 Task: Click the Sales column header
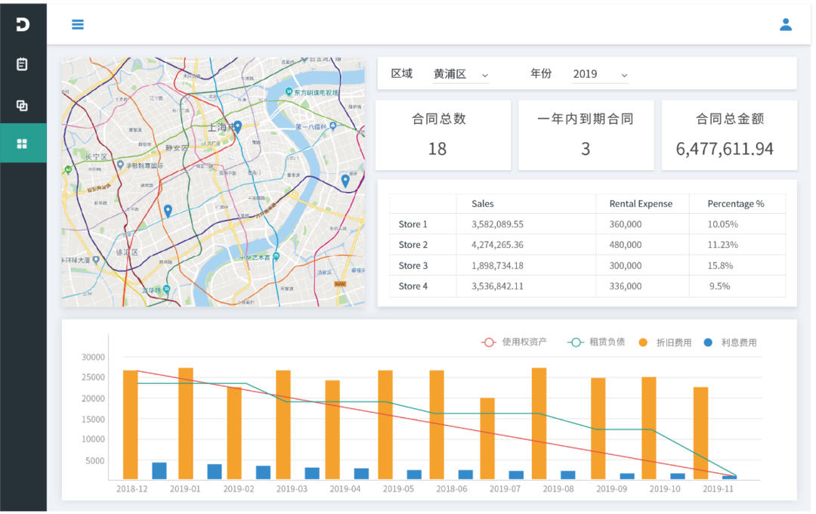[482, 203]
